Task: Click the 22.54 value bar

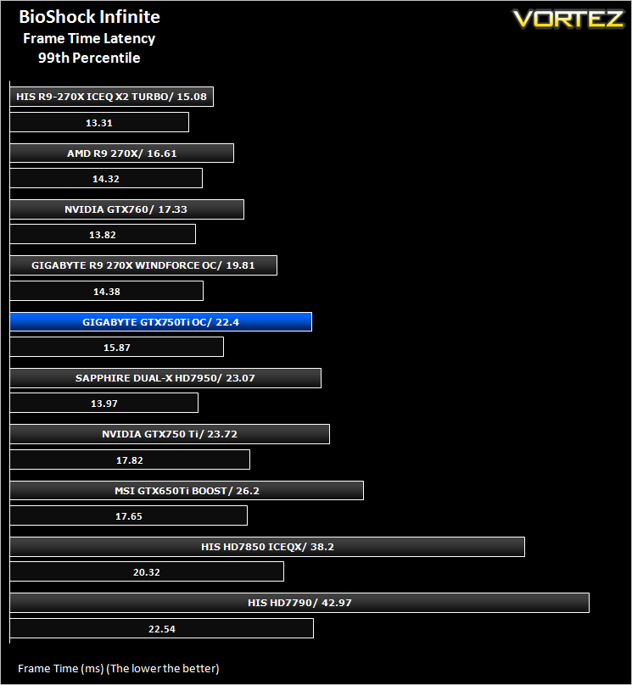Action: [162, 628]
